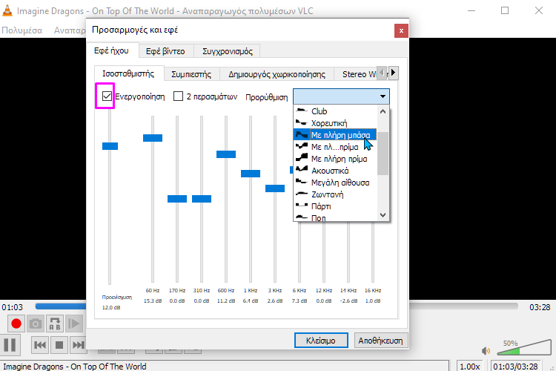Select the Ζωντανή preset

coord(335,194)
